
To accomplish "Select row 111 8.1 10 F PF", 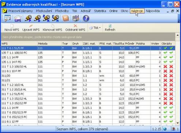I will pyautogui.click(x=88, y=71).
